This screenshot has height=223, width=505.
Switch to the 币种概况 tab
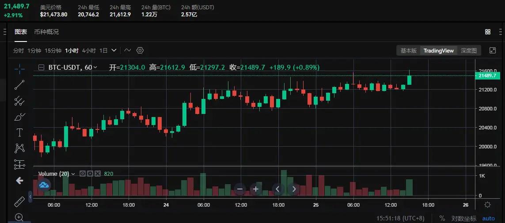point(46,32)
